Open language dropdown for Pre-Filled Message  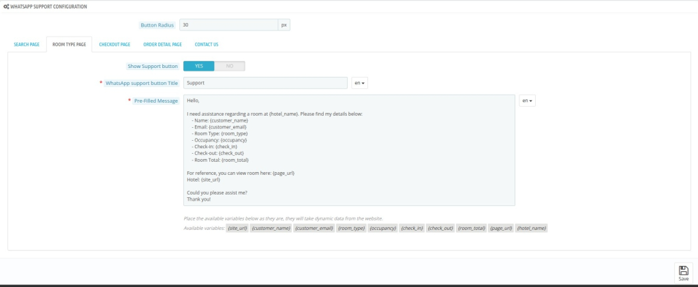[527, 101]
